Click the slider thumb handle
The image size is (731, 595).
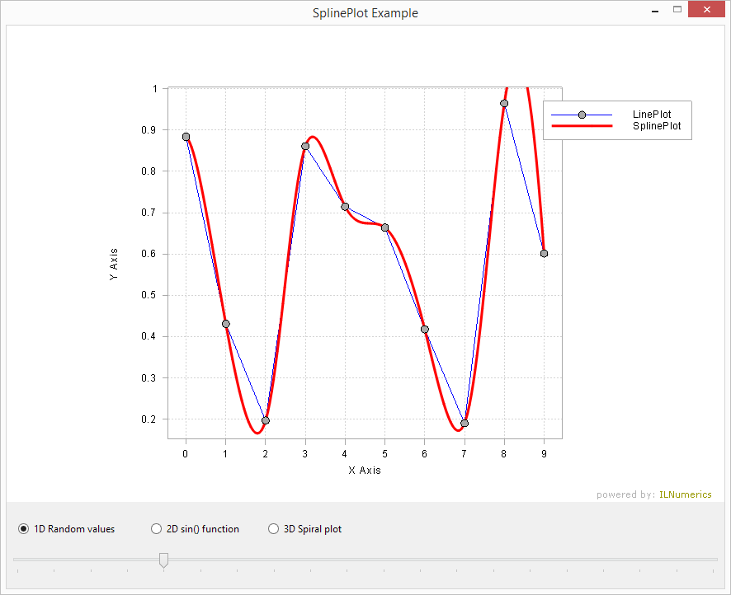[163, 560]
